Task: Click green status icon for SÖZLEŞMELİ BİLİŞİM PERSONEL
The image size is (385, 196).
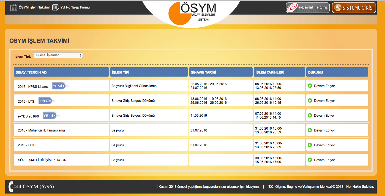Action: point(310,160)
